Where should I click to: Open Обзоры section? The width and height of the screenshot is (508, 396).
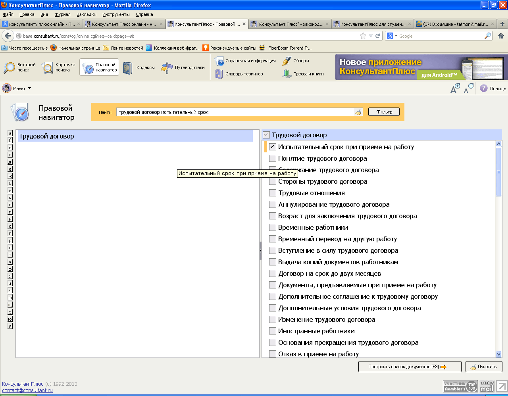(296, 61)
